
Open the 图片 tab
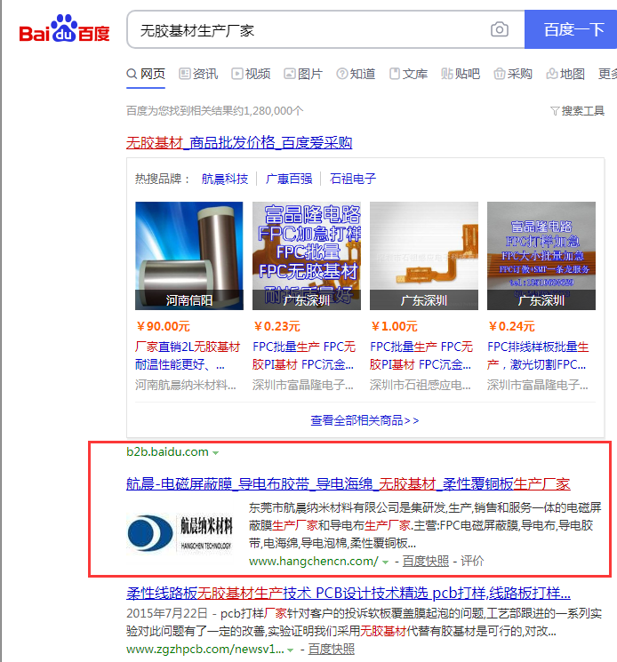pyautogui.click(x=303, y=74)
